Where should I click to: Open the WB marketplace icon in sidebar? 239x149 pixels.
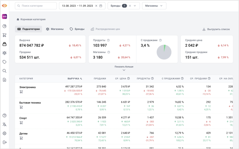point(5,16)
